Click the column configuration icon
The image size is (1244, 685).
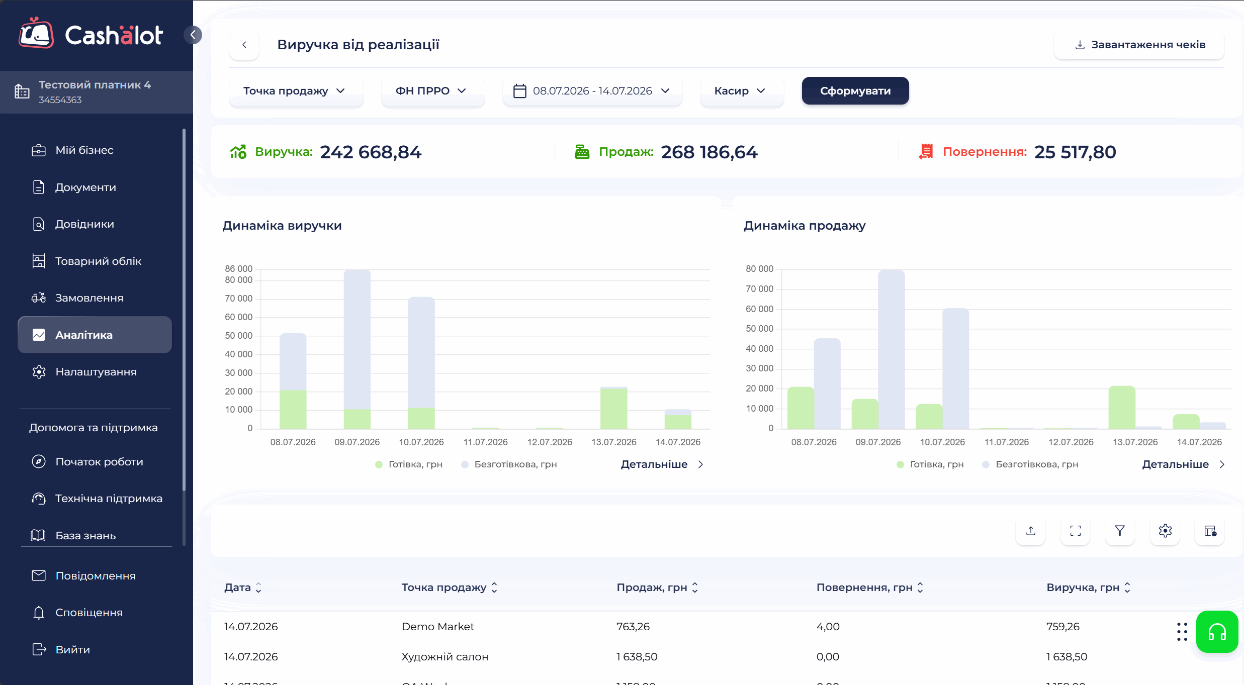1210,531
